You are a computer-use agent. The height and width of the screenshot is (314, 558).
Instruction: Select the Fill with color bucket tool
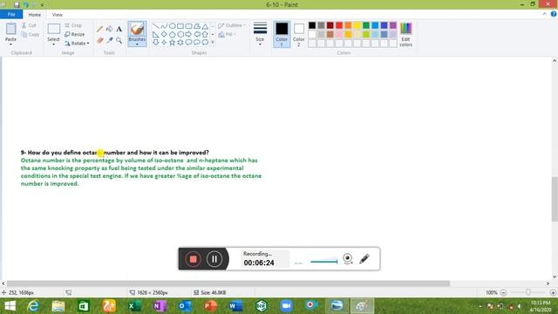110,29
